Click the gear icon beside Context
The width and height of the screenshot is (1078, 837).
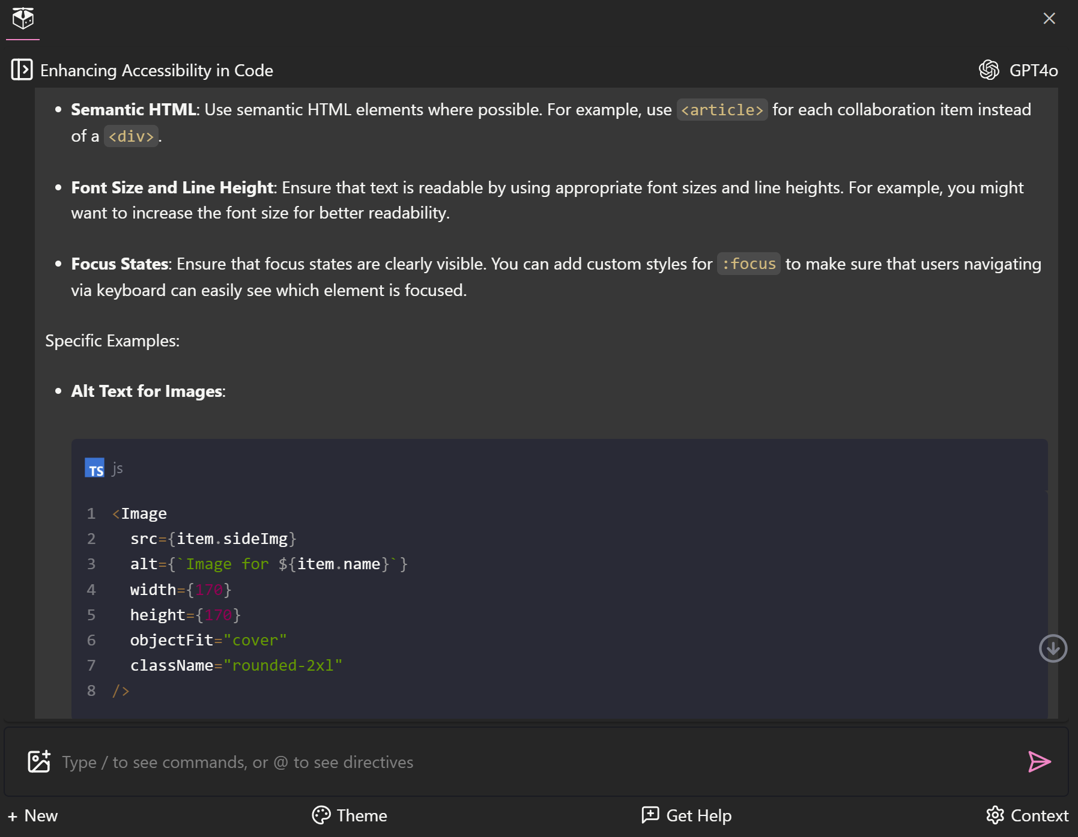(995, 815)
